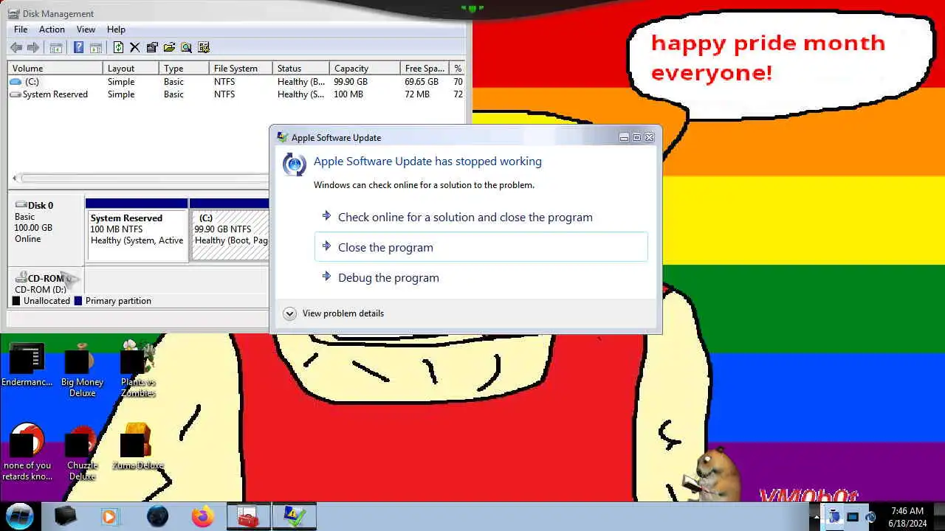945x531 pixels.
Task: Toggle the Show/Hide Action Pane toolbar icon
Action: (x=95, y=47)
